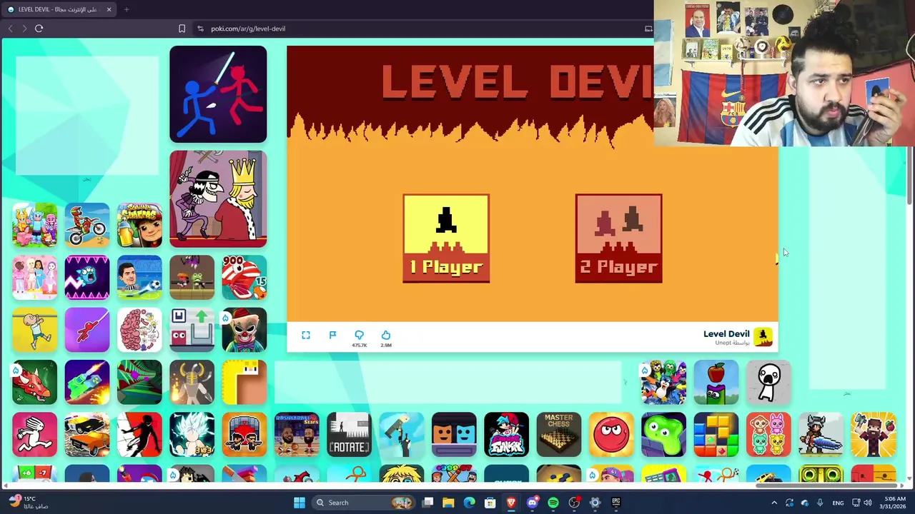Open the orange and blue faces tile
Image resolution: width=915 pixels, height=514 pixels.
454,434
